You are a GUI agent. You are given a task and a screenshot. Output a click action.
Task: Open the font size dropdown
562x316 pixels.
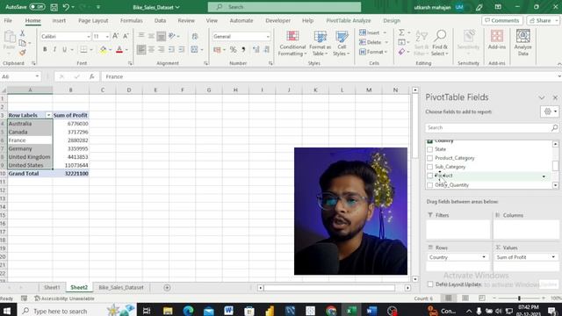pos(107,37)
